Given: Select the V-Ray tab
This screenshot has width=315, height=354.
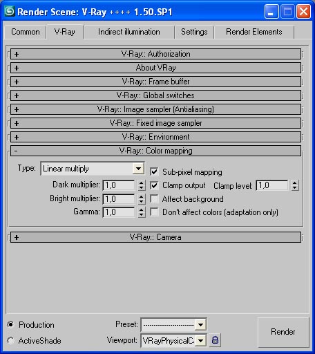Looking at the screenshot, I should (x=65, y=32).
